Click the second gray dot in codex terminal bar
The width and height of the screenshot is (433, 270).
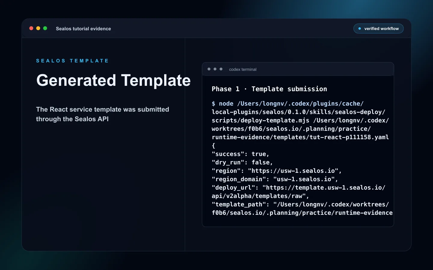pos(215,69)
